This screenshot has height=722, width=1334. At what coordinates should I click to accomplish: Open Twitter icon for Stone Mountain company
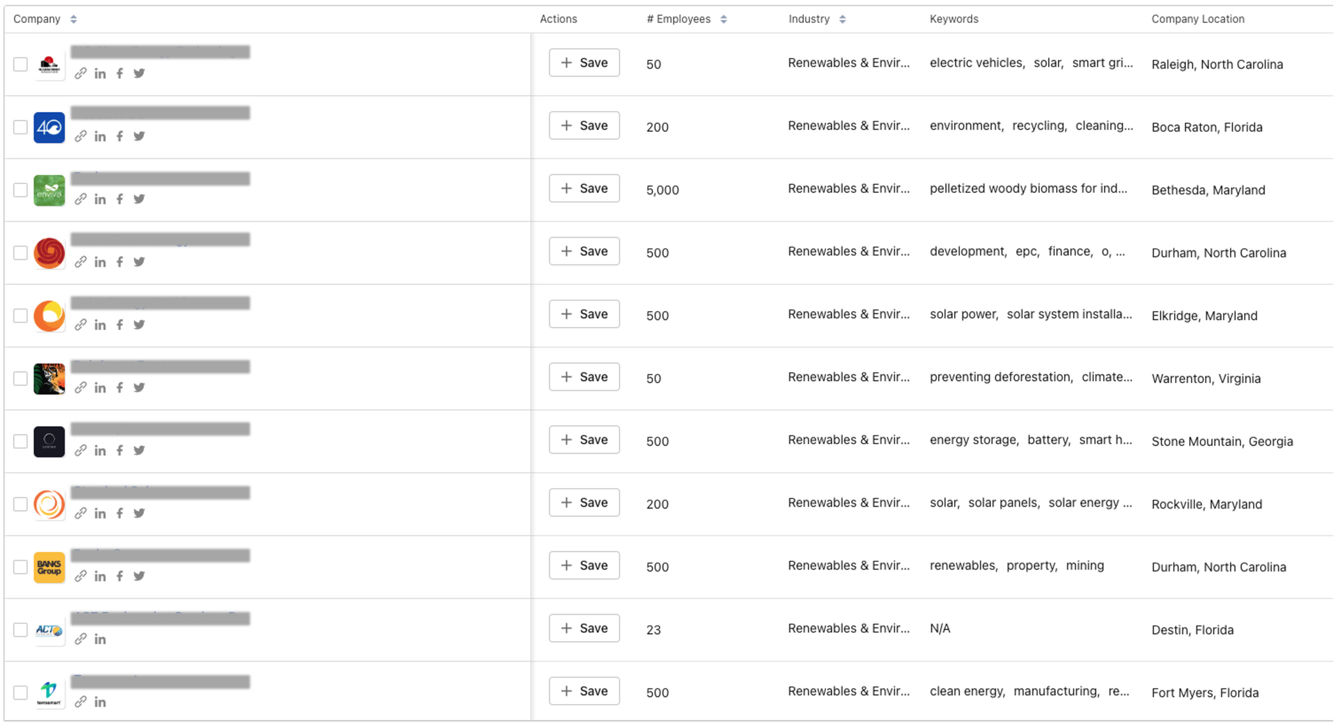(139, 451)
